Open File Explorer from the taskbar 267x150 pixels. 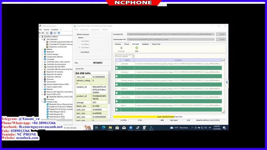[110, 128]
